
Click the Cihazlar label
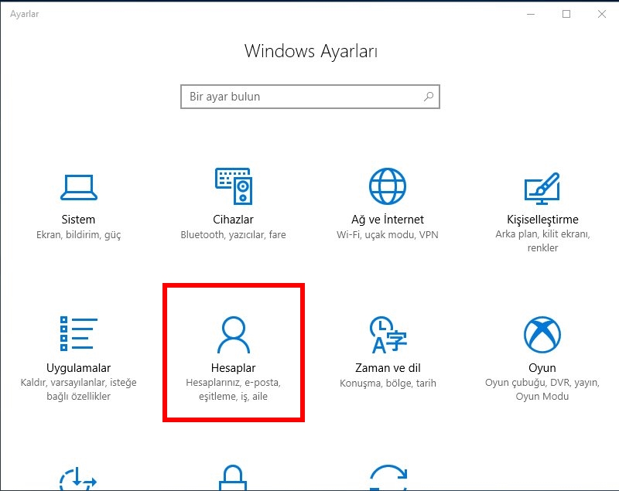pos(234,220)
